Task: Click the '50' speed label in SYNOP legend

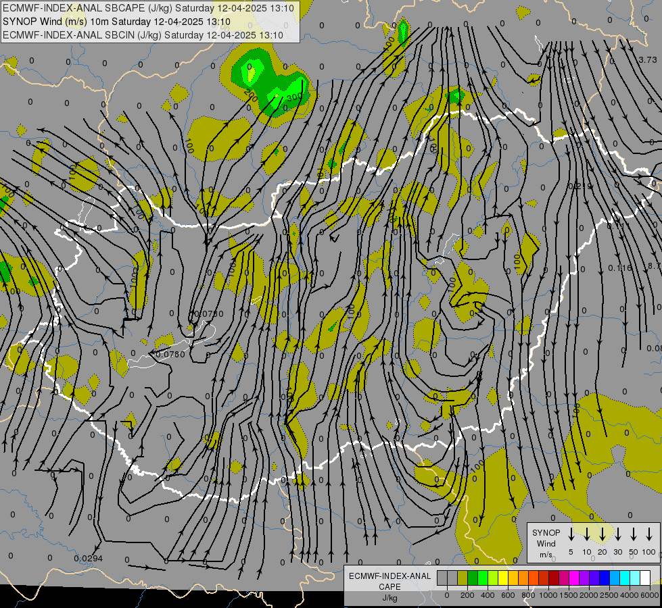Action: coord(634,552)
